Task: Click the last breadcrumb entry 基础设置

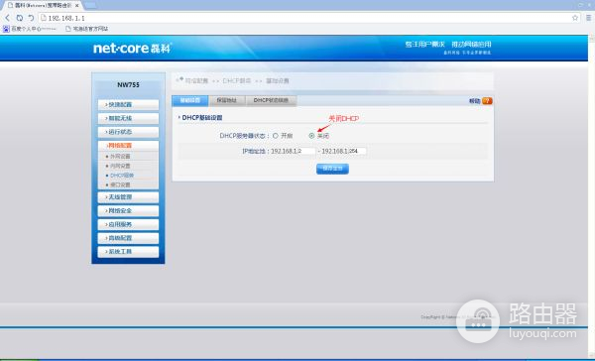Action: point(278,81)
